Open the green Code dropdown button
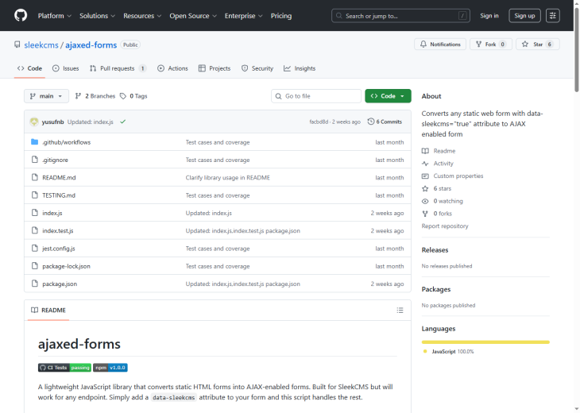 coord(388,96)
